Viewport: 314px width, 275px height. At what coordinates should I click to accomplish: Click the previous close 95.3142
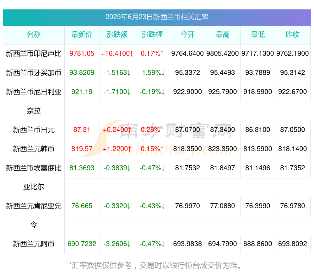(293, 73)
